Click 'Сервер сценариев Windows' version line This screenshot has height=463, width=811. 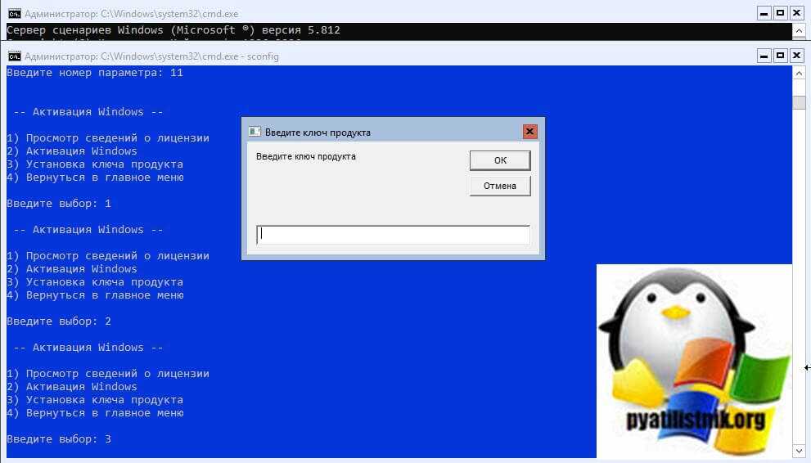tap(173, 30)
